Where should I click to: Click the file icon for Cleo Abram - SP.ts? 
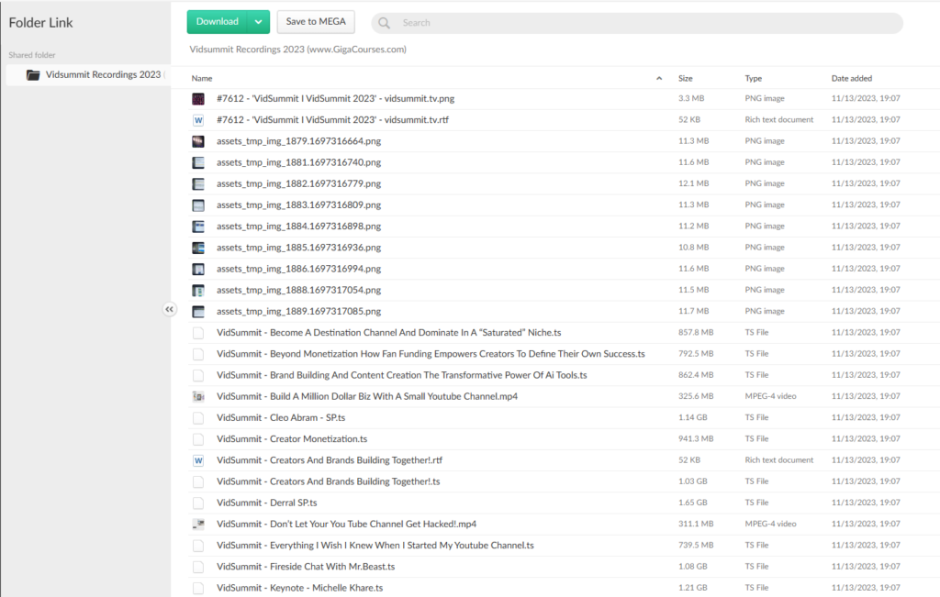click(x=198, y=417)
